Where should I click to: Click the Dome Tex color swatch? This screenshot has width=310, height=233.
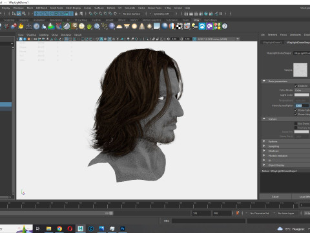[x=302, y=132]
